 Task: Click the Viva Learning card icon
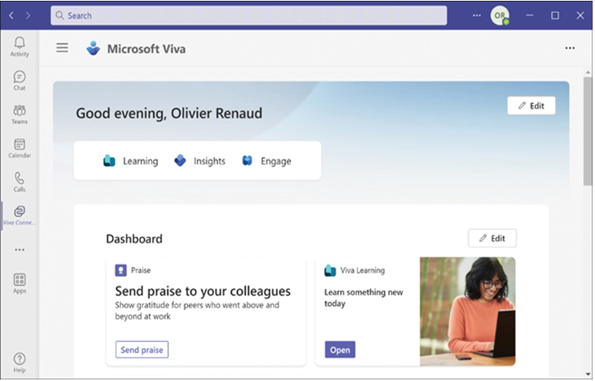point(330,271)
